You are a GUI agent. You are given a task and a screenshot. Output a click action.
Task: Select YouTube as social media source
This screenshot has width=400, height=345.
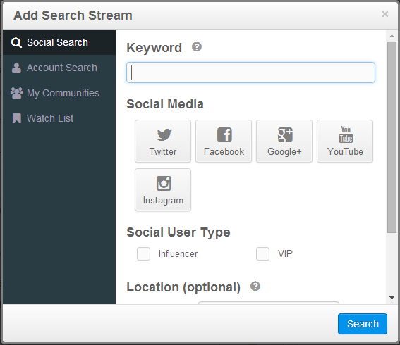coord(345,142)
